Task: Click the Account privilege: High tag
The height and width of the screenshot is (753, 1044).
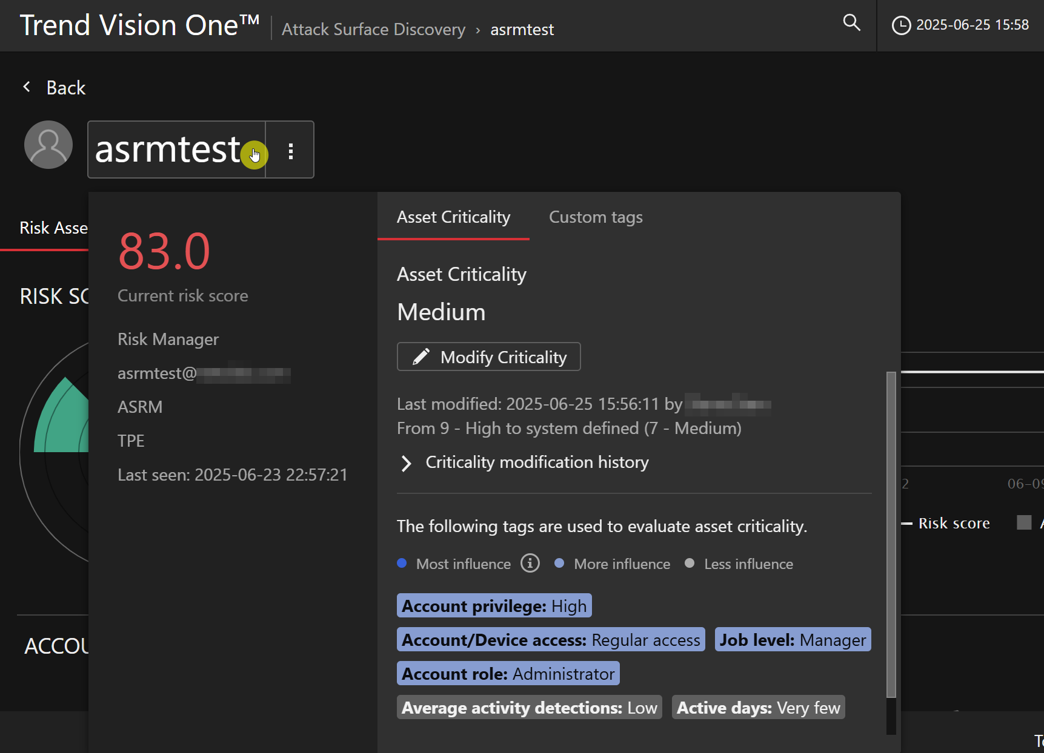Action: [494, 606]
